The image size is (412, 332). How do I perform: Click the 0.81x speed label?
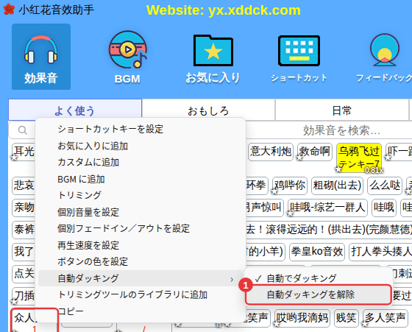click(x=374, y=170)
